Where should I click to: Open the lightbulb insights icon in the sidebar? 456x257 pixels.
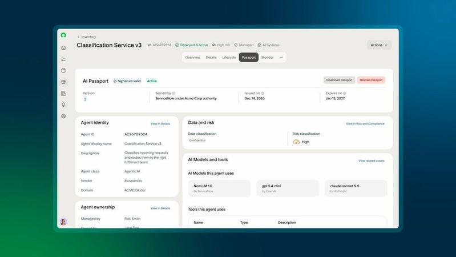(63, 105)
